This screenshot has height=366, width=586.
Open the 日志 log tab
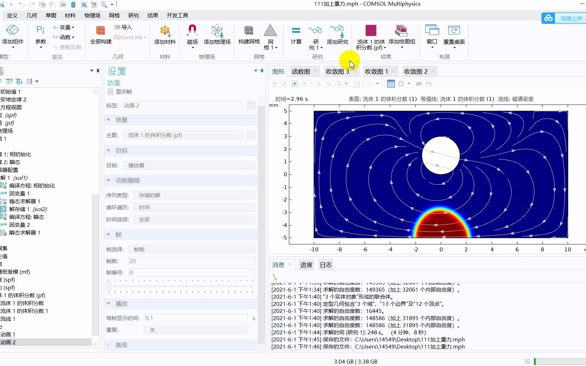[x=325, y=265]
